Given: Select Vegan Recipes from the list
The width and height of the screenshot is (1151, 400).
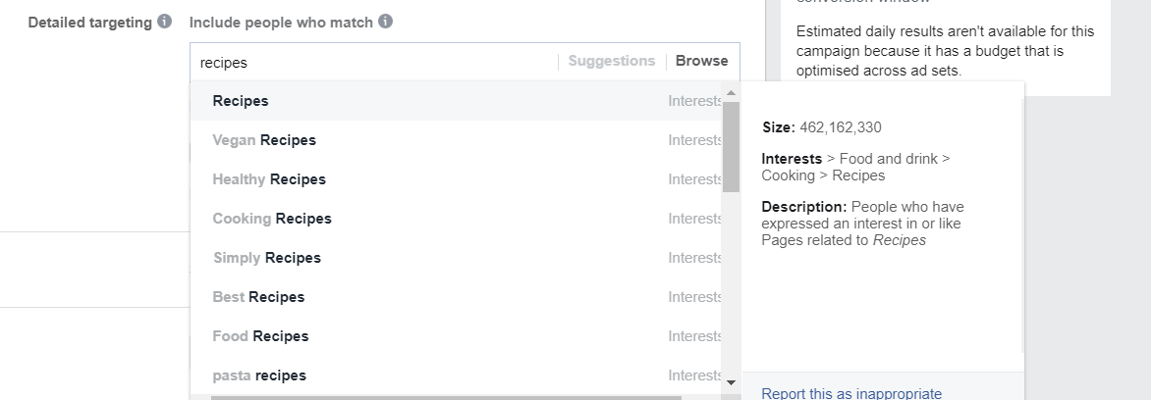Looking at the screenshot, I should pos(456,140).
